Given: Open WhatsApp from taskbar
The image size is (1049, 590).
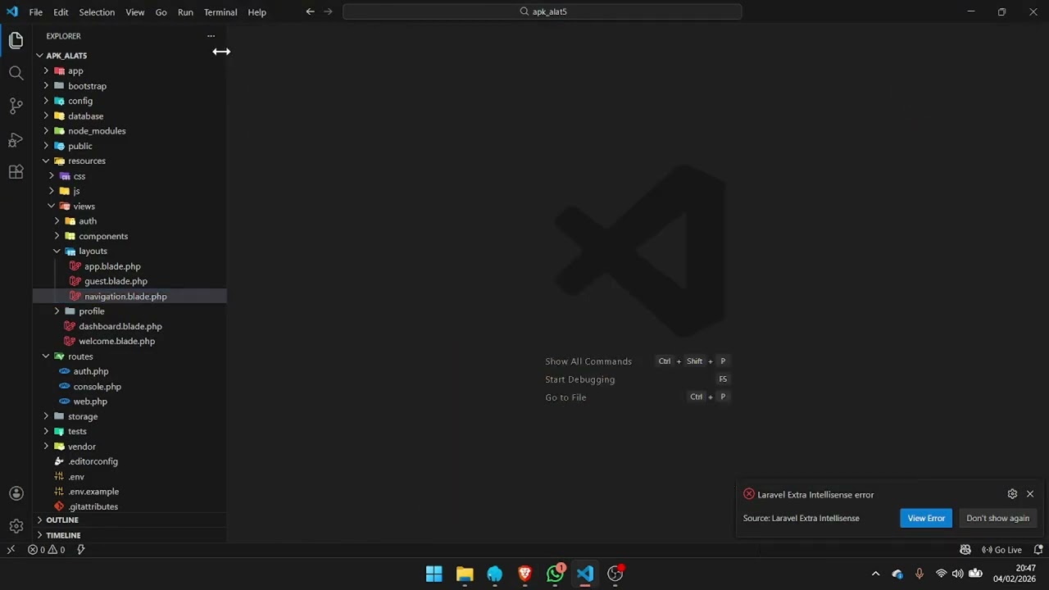Looking at the screenshot, I should pos(556,574).
